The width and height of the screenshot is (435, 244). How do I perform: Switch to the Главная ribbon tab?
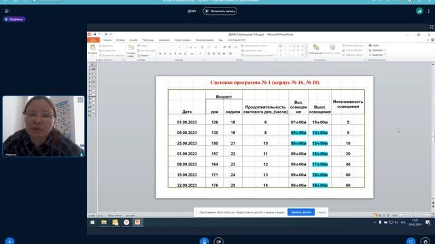point(107,40)
